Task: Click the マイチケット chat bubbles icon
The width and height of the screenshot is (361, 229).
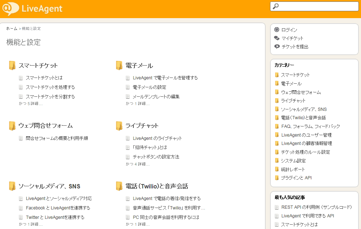Action: (277, 38)
